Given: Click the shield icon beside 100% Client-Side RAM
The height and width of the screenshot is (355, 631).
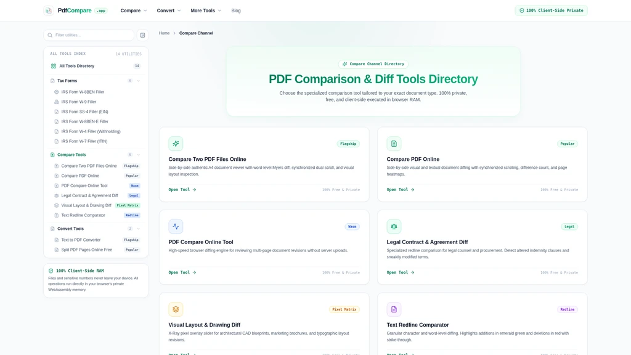Looking at the screenshot, I should tap(51, 271).
